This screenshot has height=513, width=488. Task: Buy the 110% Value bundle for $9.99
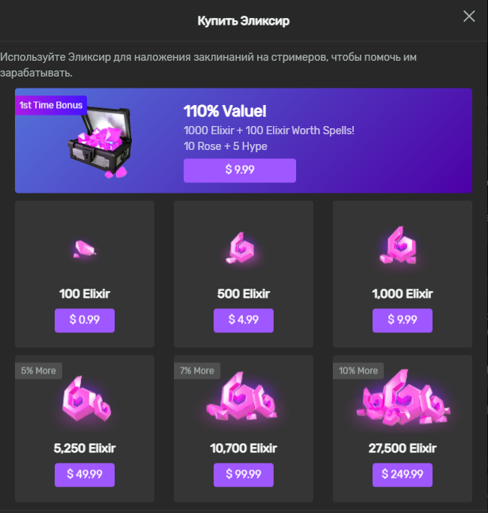(240, 170)
